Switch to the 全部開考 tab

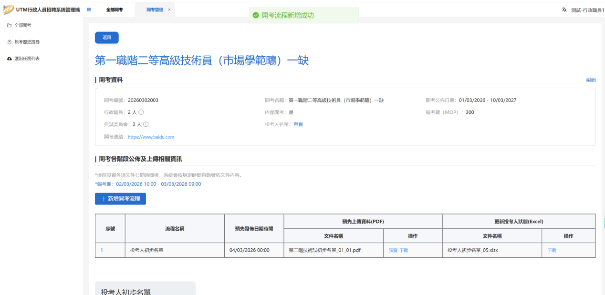(x=114, y=10)
